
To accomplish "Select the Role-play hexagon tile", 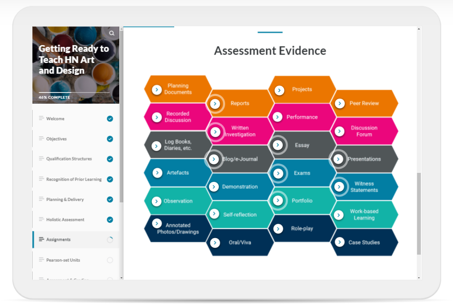I will [x=302, y=229].
